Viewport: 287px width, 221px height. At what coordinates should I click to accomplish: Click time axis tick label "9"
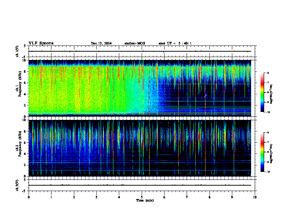[232, 197]
